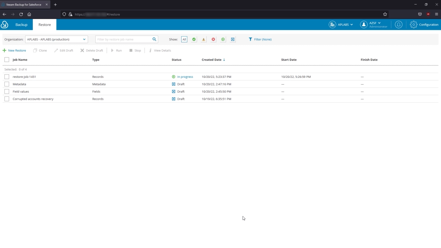441x248 pixels.
Task: Show only warning jobs filter
Action: pyautogui.click(x=204, y=39)
